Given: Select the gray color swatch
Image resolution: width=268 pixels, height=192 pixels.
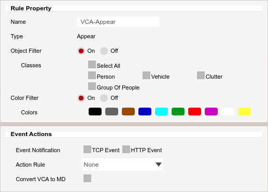Looking at the screenshot, I should (x=111, y=111).
